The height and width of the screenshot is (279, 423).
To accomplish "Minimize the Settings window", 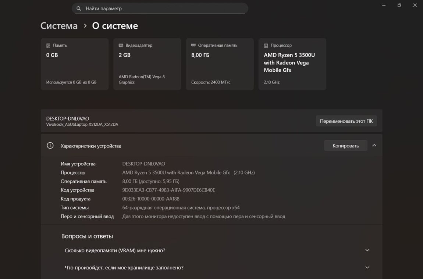I will [x=384, y=6].
